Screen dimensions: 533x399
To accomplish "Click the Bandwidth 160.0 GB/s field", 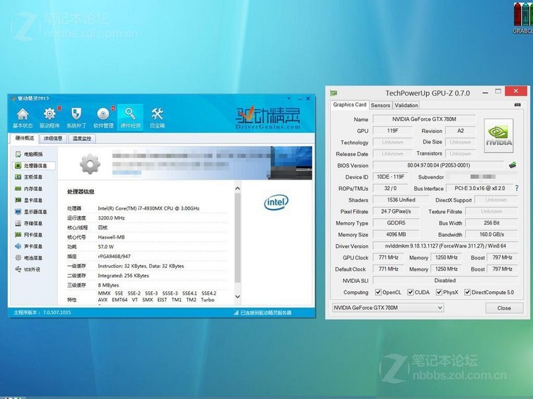I will tap(492, 235).
